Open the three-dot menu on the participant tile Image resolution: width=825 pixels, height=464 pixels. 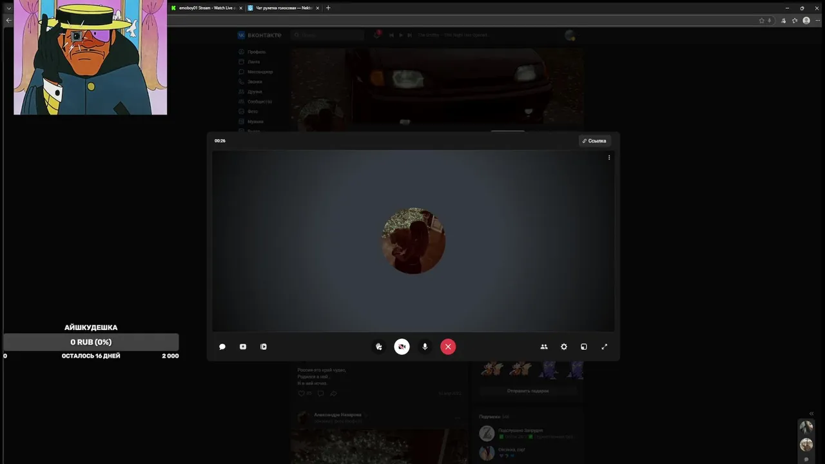609,157
